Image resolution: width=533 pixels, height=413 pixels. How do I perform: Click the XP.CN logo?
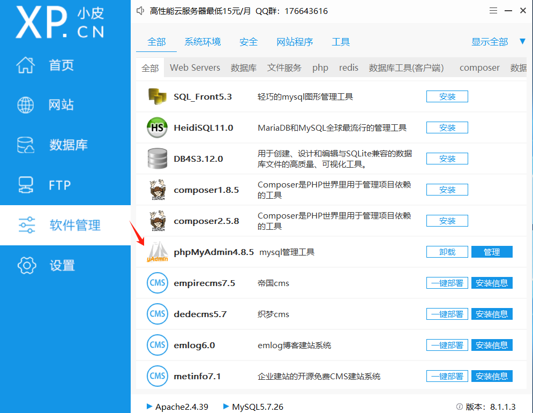60,22
